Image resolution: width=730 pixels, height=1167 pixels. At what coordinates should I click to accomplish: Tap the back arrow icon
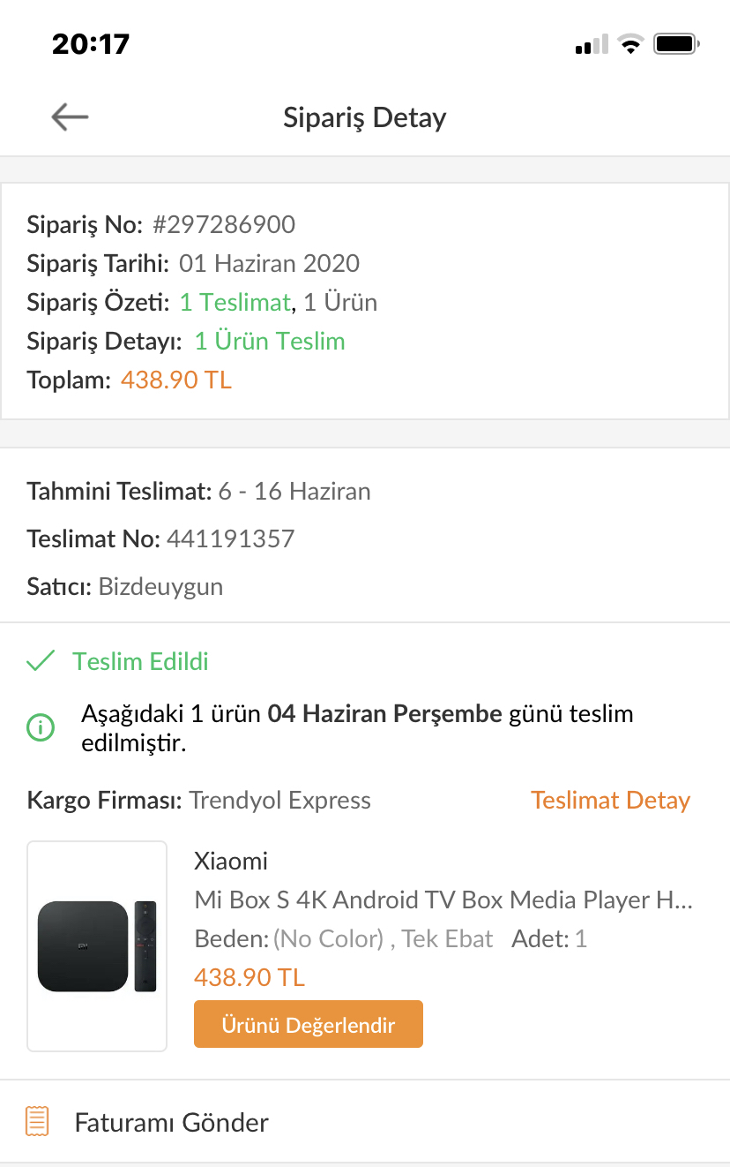click(x=70, y=117)
